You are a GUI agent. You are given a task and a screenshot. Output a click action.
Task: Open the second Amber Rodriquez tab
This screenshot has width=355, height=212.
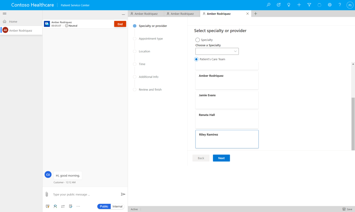click(x=182, y=14)
